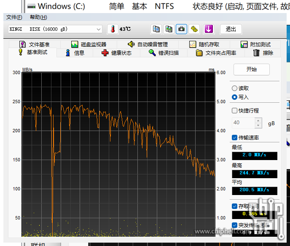Open the 文件(F) menu

click(14, 17)
